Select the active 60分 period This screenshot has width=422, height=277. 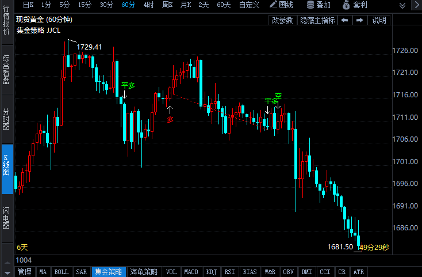pyautogui.click(x=128, y=5)
